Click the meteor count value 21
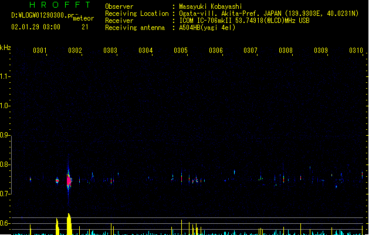Image resolution: width=369 pixels, height=235 pixels. coord(85,27)
